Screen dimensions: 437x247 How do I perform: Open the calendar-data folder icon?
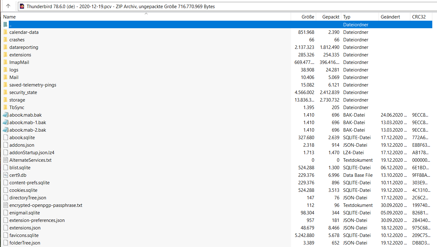coord(5,32)
